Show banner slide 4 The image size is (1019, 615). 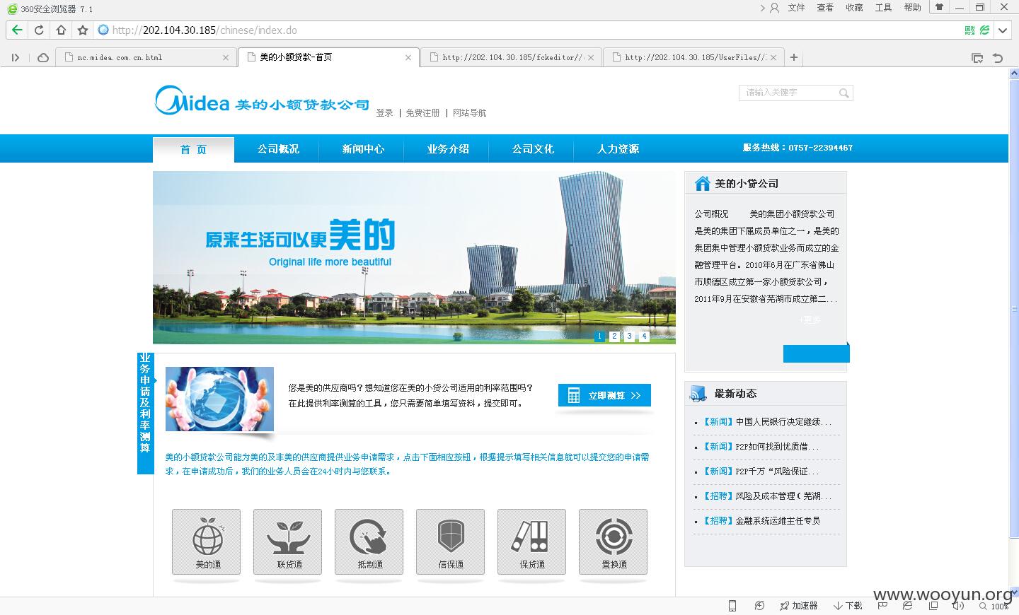(644, 336)
